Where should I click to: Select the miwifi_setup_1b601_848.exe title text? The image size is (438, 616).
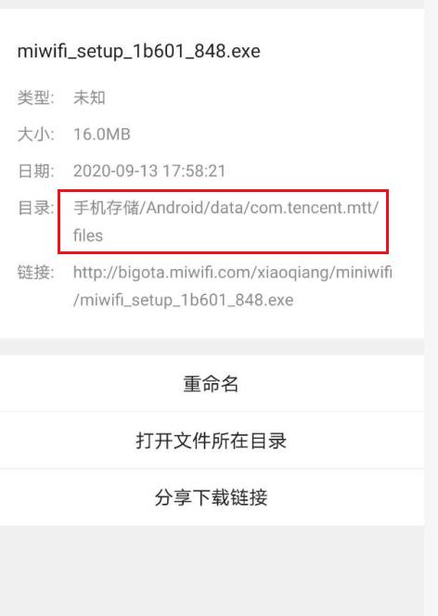[x=138, y=51]
